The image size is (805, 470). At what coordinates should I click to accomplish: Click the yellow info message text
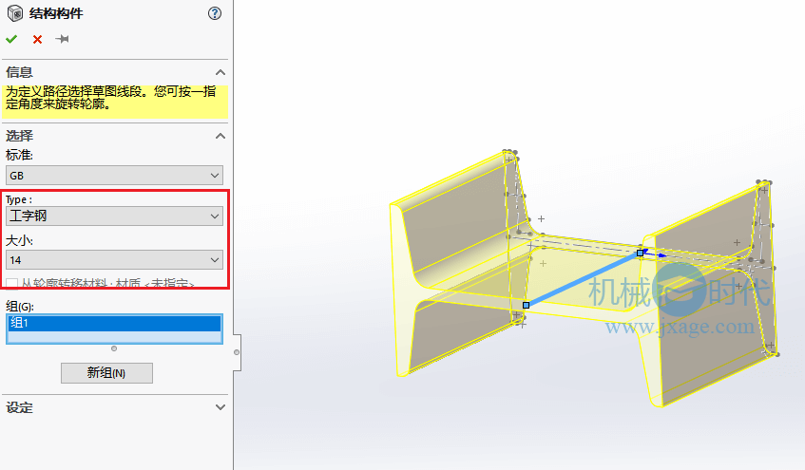tap(111, 98)
